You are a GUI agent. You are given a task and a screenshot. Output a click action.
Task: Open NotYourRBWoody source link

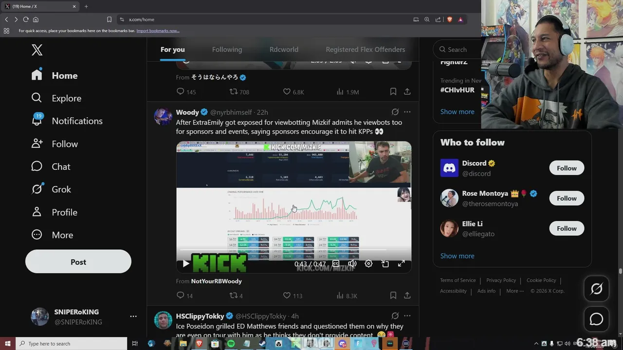pos(216,281)
